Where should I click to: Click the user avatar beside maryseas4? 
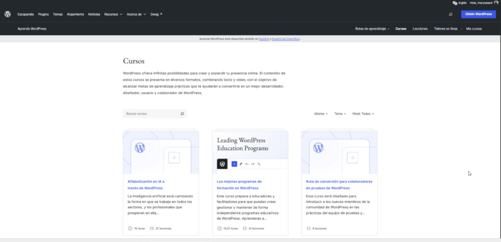(x=496, y=2)
